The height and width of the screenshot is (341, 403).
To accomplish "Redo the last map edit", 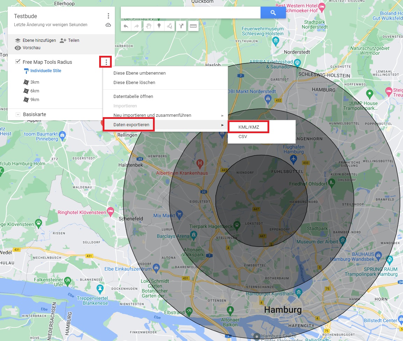I will pyautogui.click(x=137, y=26).
